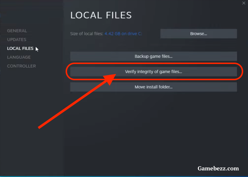Click the 4.42 GB on drive C: text
The height and width of the screenshot is (177, 248).
(x=123, y=33)
